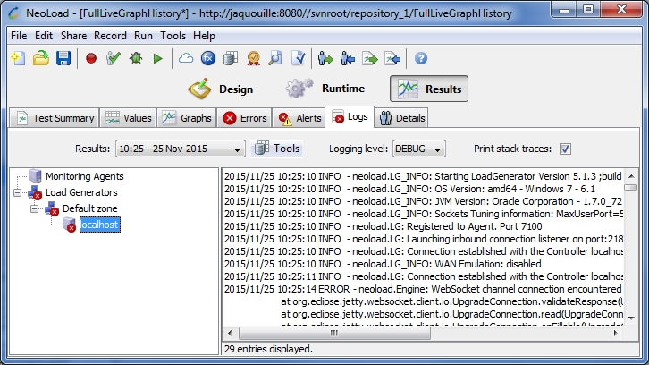Open the Record menu
The height and width of the screenshot is (365, 649).
click(x=110, y=36)
